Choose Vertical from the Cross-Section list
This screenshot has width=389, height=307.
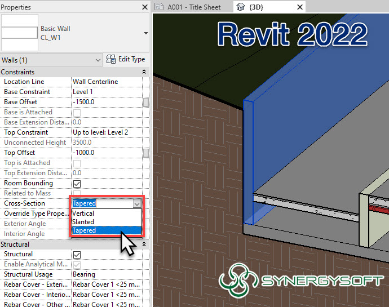click(x=107, y=213)
